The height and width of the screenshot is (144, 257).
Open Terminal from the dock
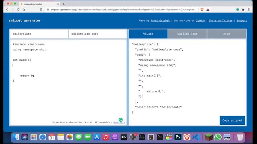click(160, 137)
